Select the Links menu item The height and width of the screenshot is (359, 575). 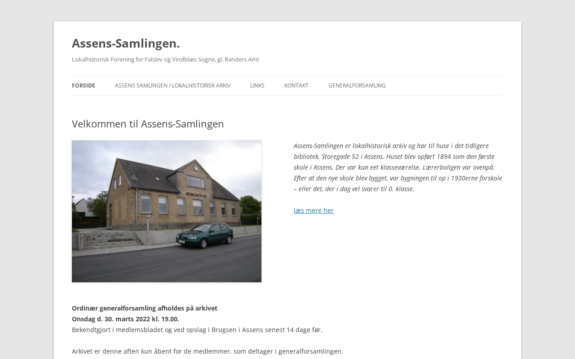coord(257,85)
